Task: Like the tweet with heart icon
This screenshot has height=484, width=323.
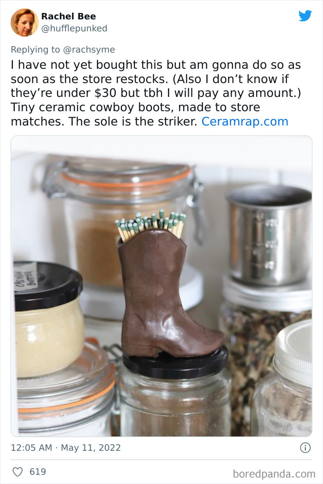Action: click(18, 472)
